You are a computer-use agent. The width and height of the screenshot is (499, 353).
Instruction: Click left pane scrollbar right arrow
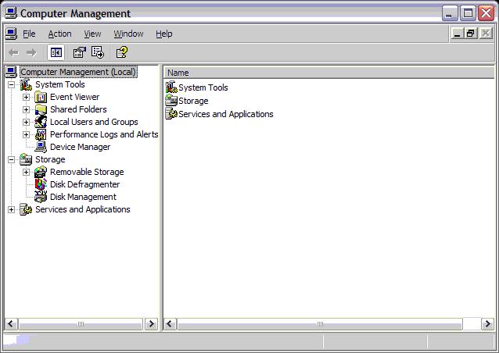pyautogui.click(x=152, y=324)
